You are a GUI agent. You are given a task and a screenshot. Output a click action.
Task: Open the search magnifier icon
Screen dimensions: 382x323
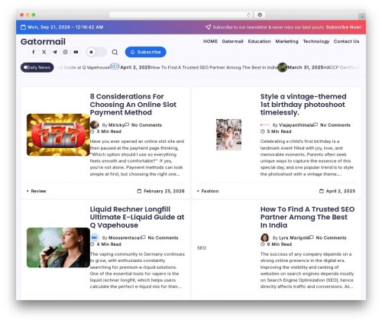point(115,52)
